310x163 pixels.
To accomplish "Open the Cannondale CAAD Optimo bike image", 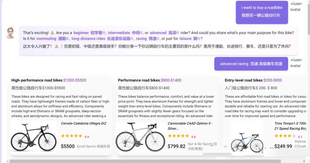I will (140, 137).
